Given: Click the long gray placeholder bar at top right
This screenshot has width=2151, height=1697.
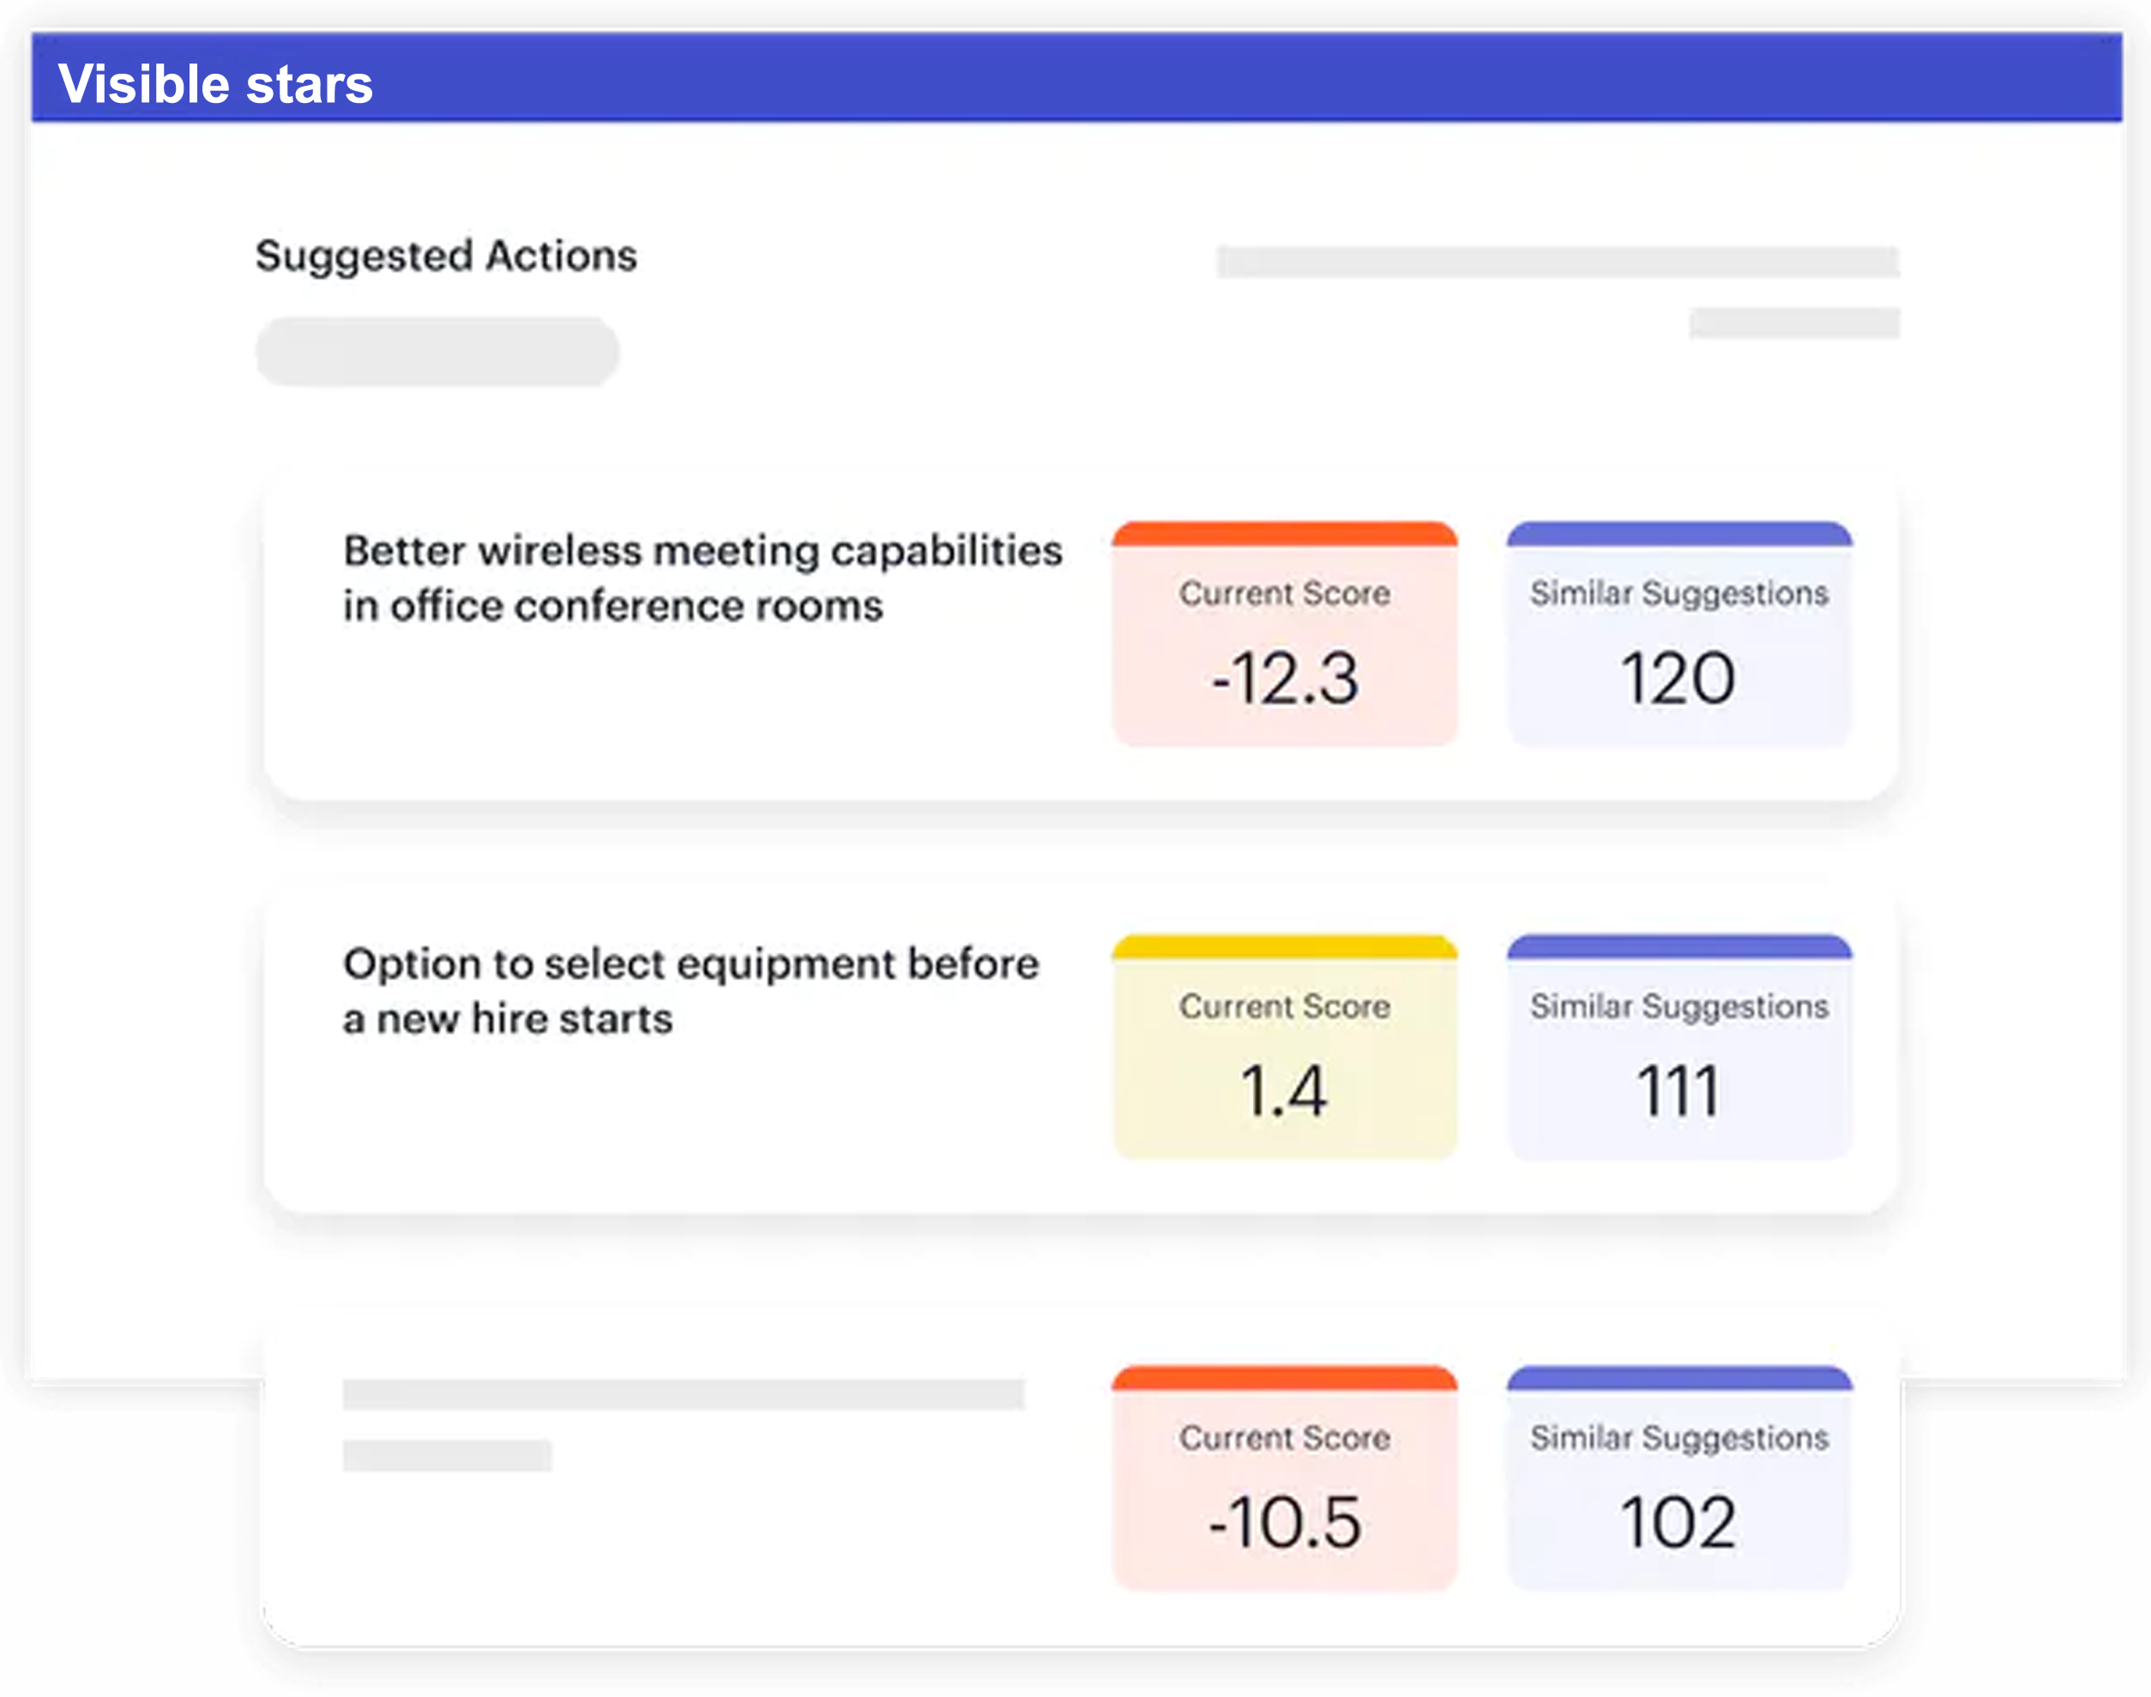Looking at the screenshot, I should pos(1557,262).
